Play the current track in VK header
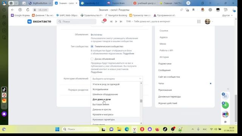This screenshot has height=136, width=242. 116,22
